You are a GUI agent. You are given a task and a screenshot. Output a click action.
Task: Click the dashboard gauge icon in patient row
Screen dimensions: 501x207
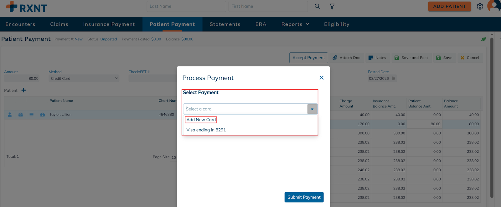(x=43, y=115)
